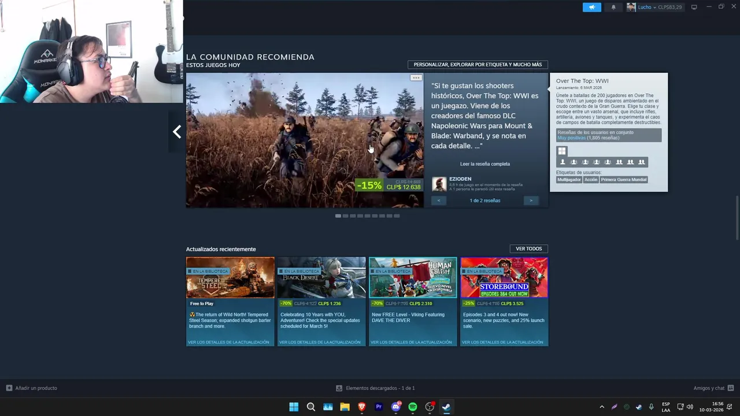Click 'Episodes 3 and 4 out now' text
740x416 pixels.
[x=504, y=321]
